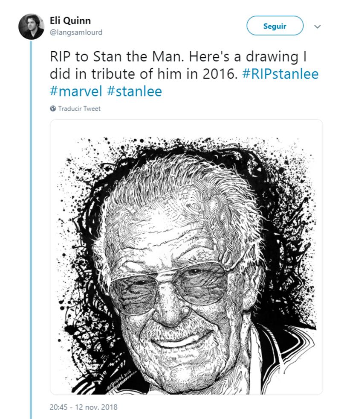
Task: Click the globe icon beside Traducir Tweet
Action: (53, 108)
